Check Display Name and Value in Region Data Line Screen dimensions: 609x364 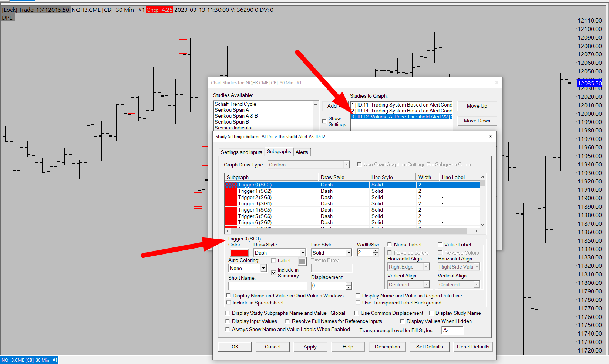tap(358, 296)
